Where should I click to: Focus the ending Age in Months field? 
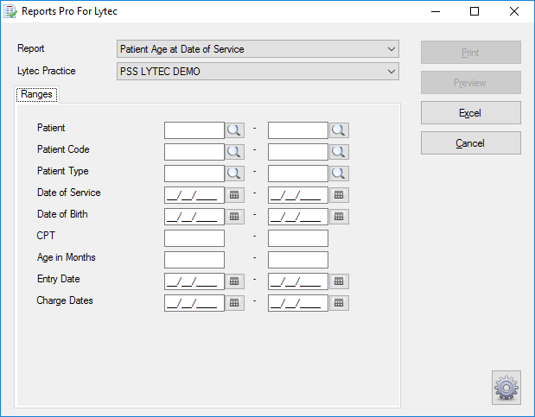pos(298,260)
